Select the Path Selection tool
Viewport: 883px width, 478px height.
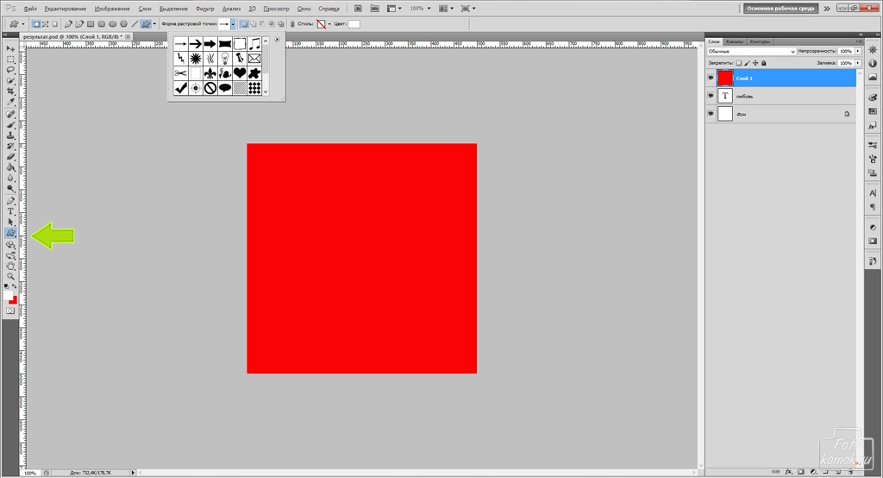pos(10,222)
